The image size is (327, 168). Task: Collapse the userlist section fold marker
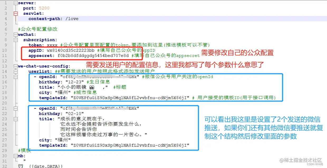15,71
